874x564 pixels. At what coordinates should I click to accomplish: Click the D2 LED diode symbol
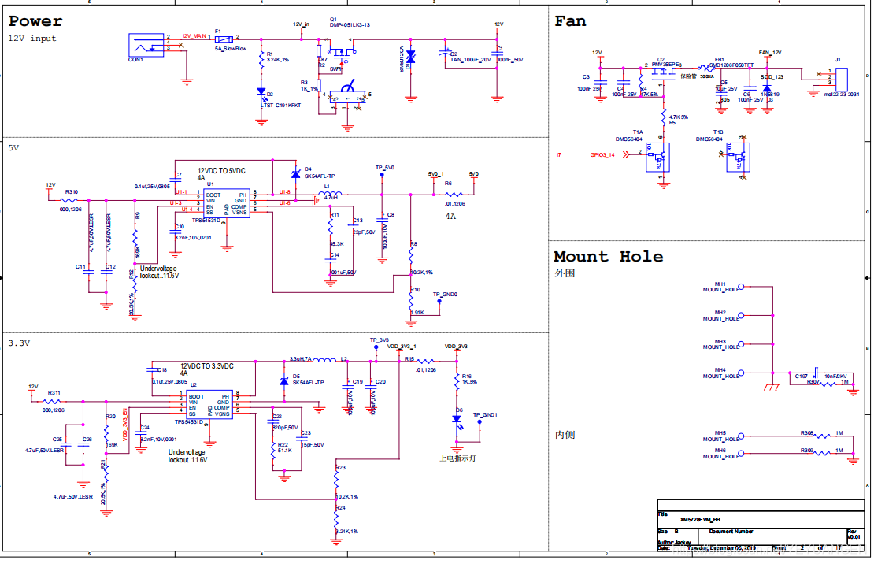pyautogui.click(x=261, y=92)
